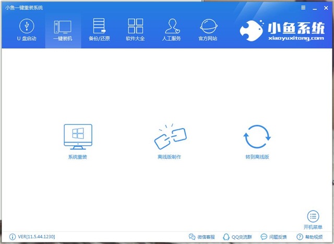334x244 pixels.
Task: Open the U盘启动 tab
Action: coord(26,30)
